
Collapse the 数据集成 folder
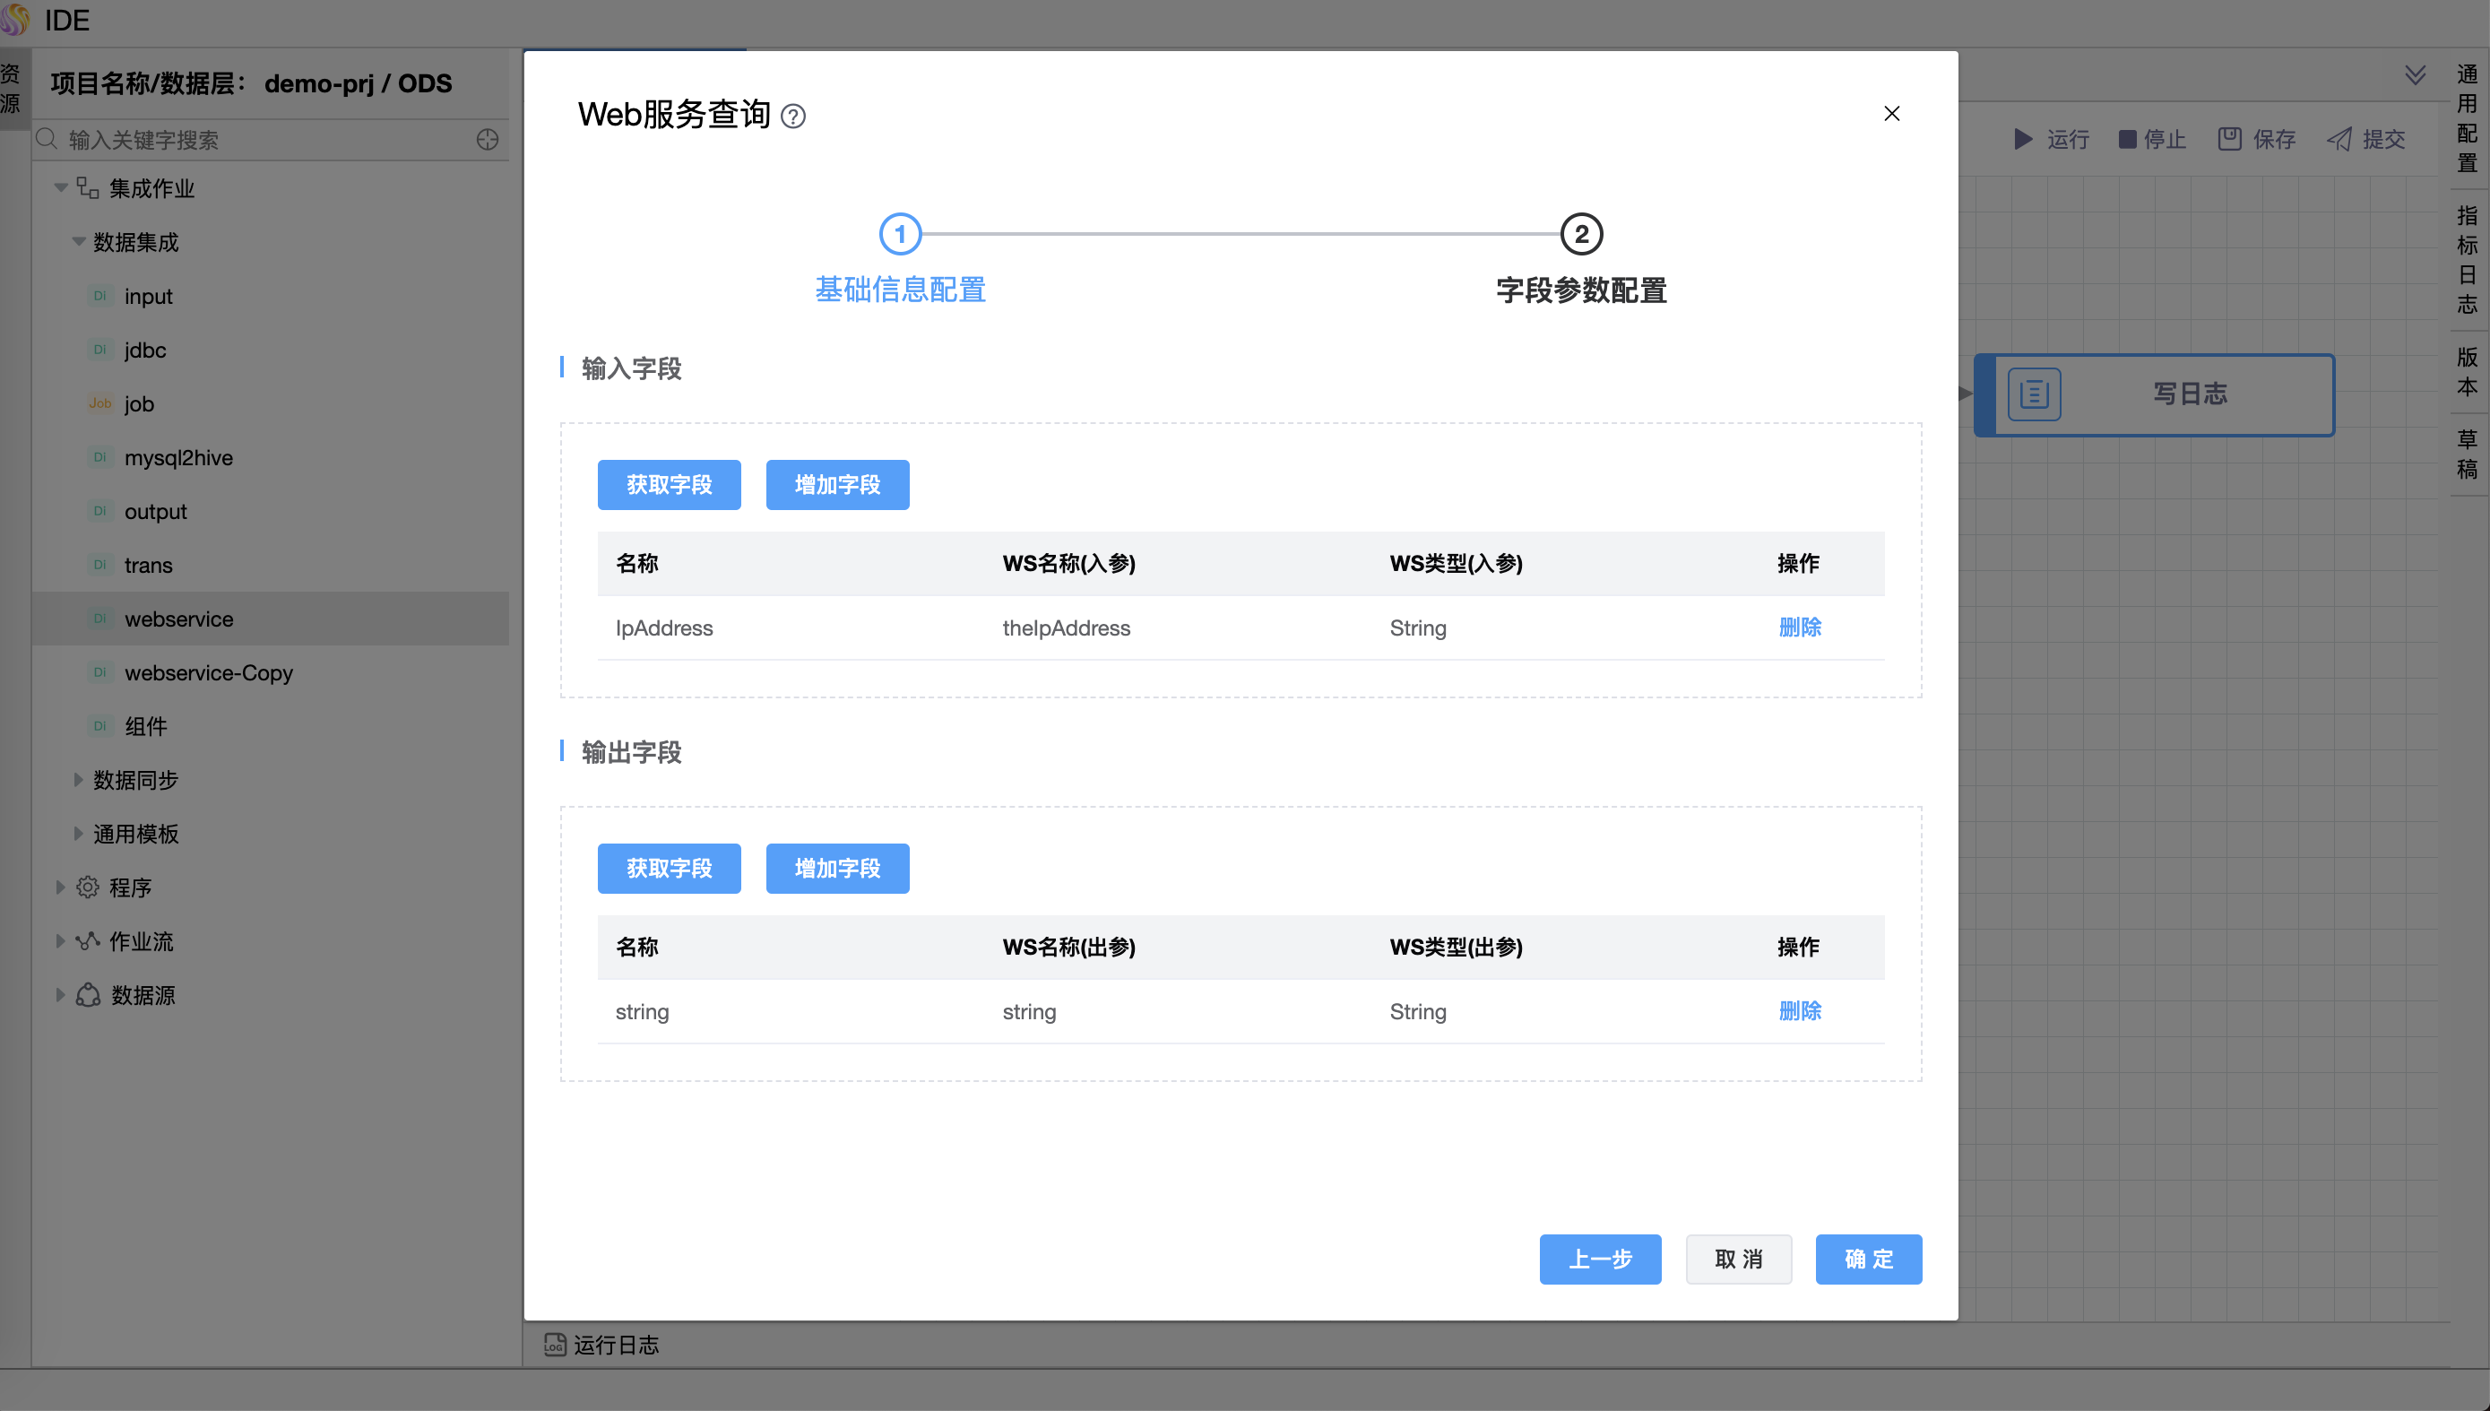[79, 242]
